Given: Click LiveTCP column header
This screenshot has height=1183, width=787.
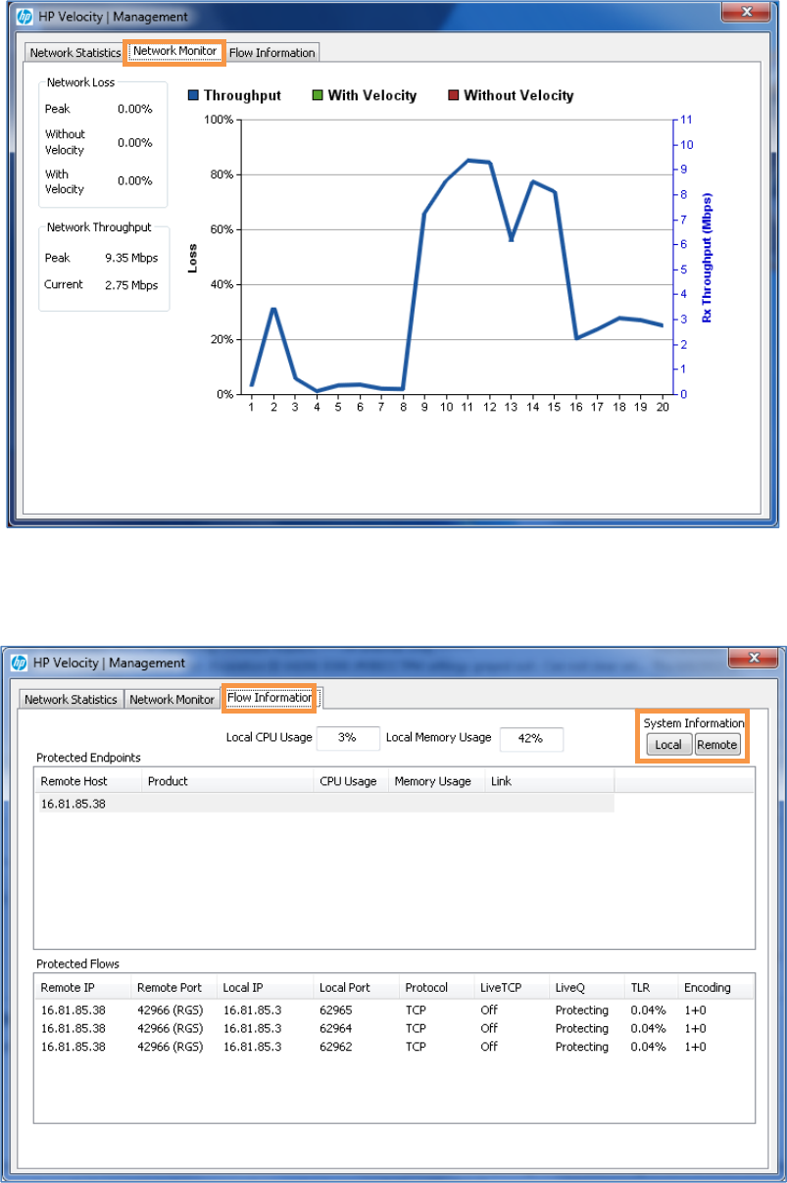Looking at the screenshot, I should 512,988.
